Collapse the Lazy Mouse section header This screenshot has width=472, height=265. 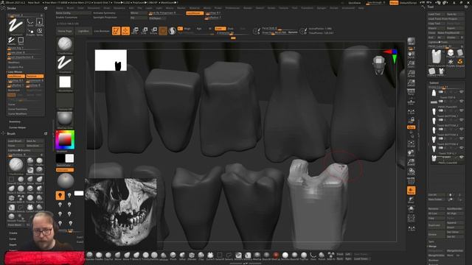point(15,72)
